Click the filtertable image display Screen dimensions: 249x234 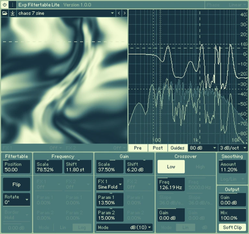click(x=64, y=80)
